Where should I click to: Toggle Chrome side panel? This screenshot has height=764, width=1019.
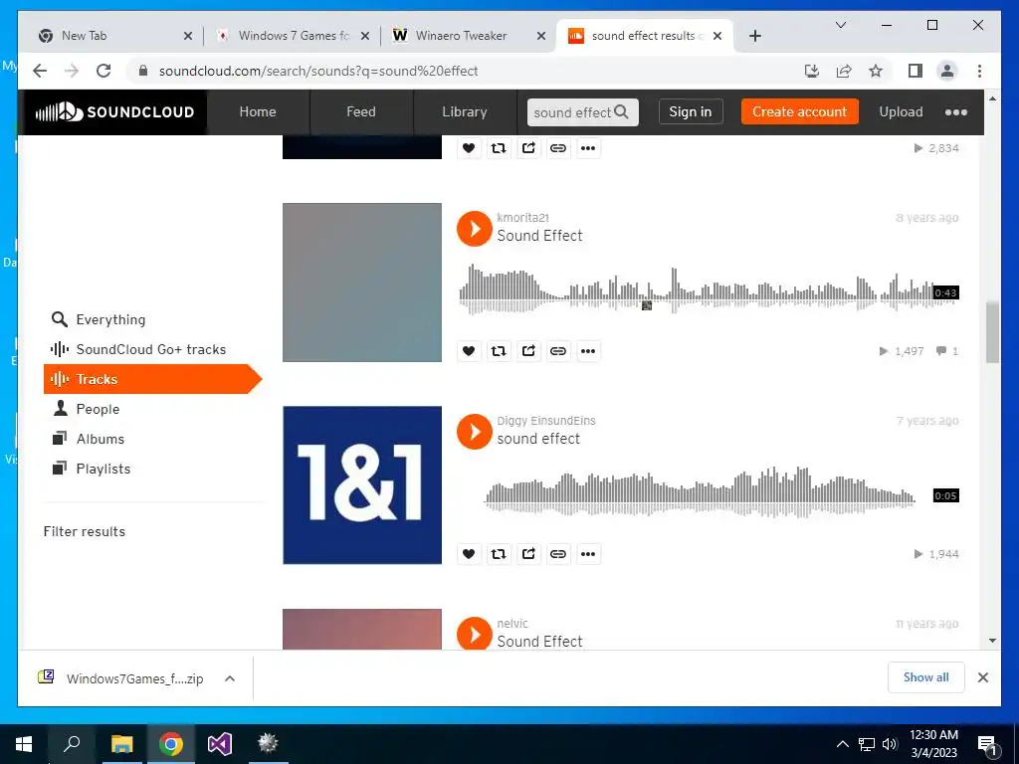pyautogui.click(x=916, y=71)
